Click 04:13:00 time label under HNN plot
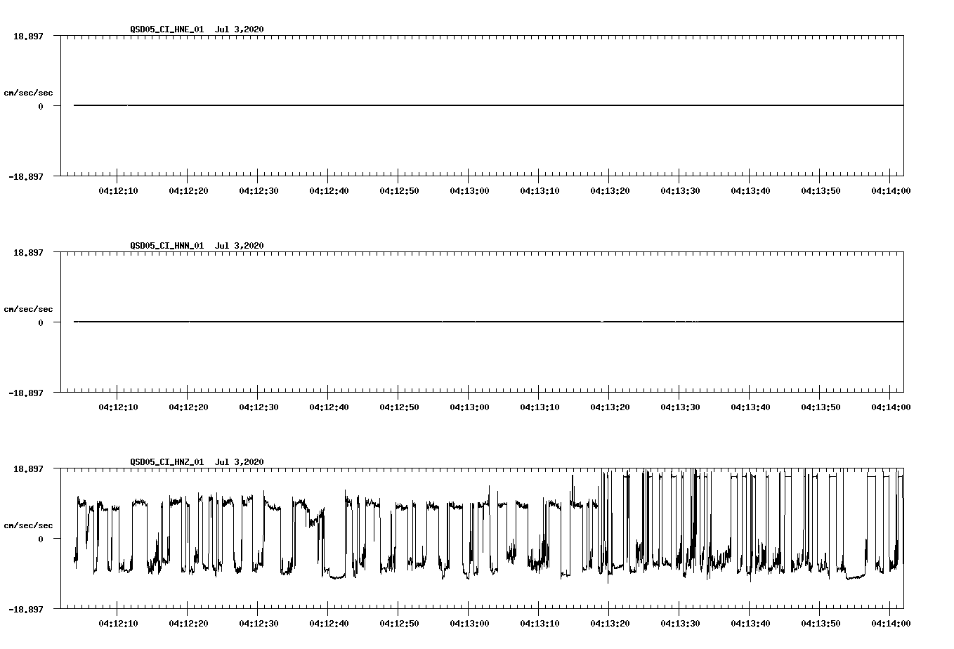Screen dimensions: 954x649 469,407
